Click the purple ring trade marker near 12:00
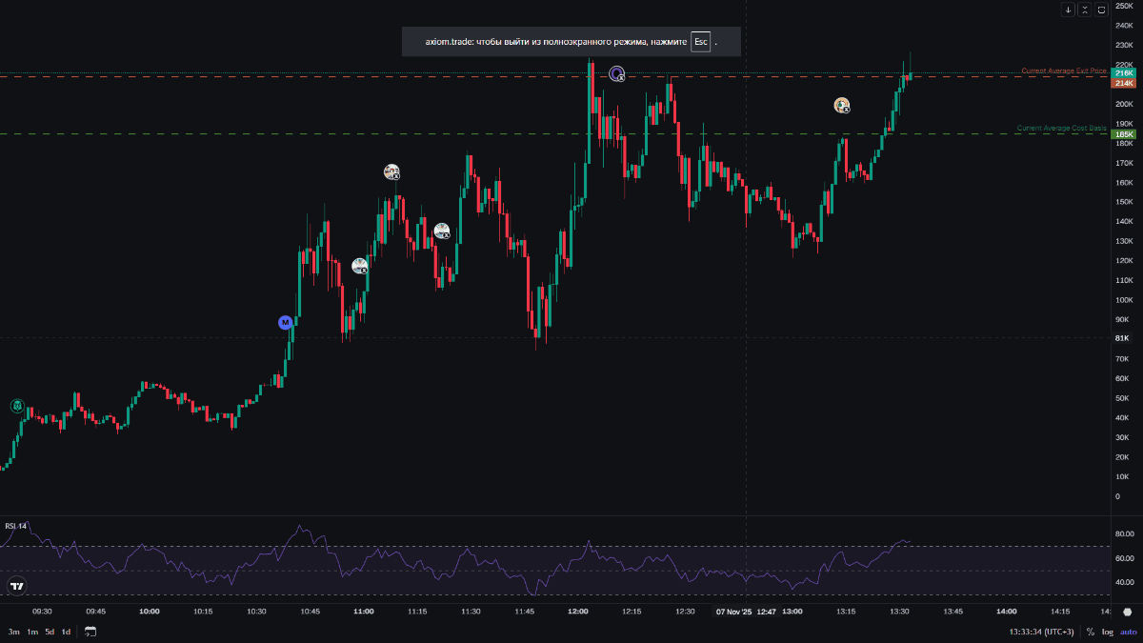 616,72
